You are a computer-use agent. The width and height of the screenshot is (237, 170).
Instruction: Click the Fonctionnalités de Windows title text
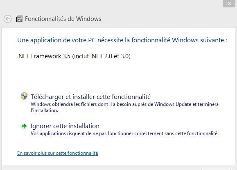coord(63,19)
